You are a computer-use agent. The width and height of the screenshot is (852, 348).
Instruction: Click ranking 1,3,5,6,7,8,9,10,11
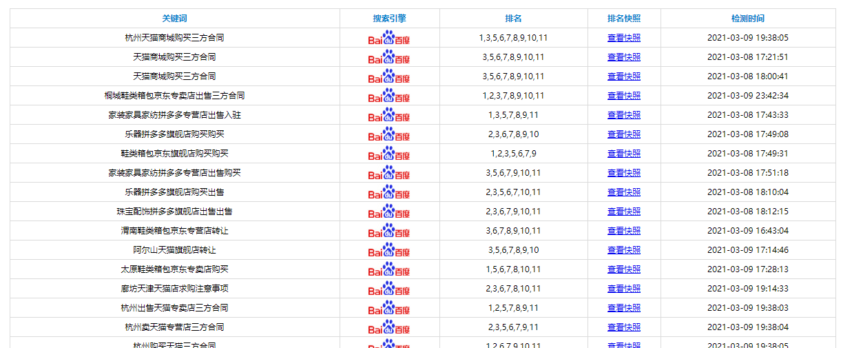pyautogui.click(x=513, y=38)
